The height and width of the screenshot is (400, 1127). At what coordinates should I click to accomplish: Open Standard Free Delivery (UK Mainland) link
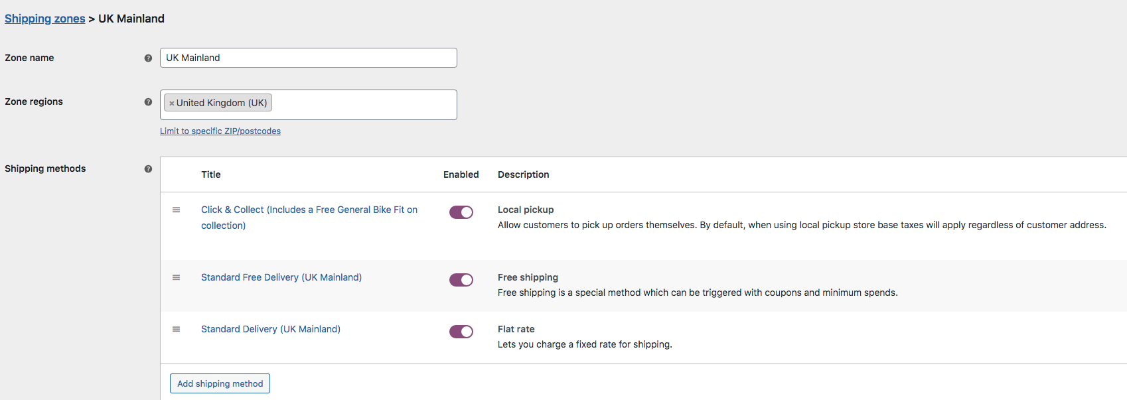tap(281, 277)
